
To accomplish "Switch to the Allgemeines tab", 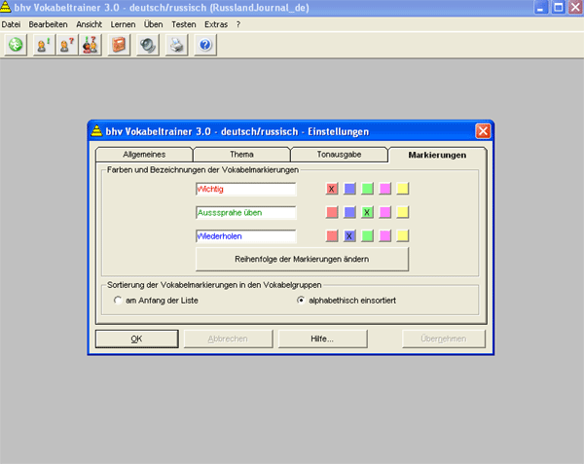I will coord(144,155).
